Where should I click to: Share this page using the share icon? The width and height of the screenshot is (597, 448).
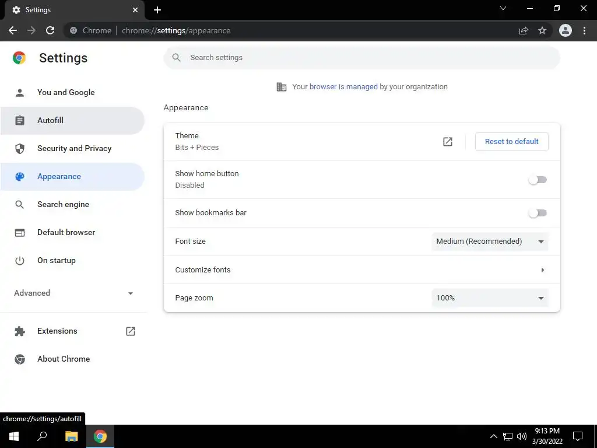(524, 30)
